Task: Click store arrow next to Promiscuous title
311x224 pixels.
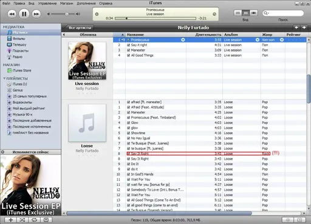Action: coord(183,40)
